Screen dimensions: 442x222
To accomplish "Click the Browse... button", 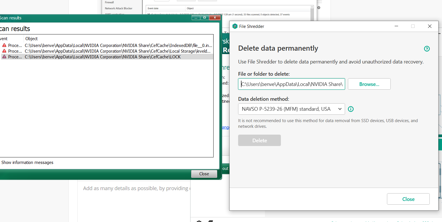I will coord(369,84).
